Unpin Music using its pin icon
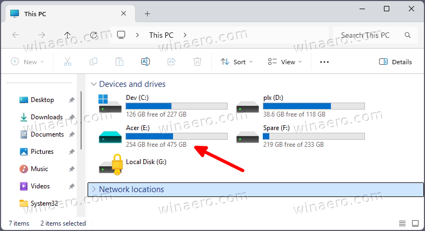The image size is (425, 231). tap(71, 169)
